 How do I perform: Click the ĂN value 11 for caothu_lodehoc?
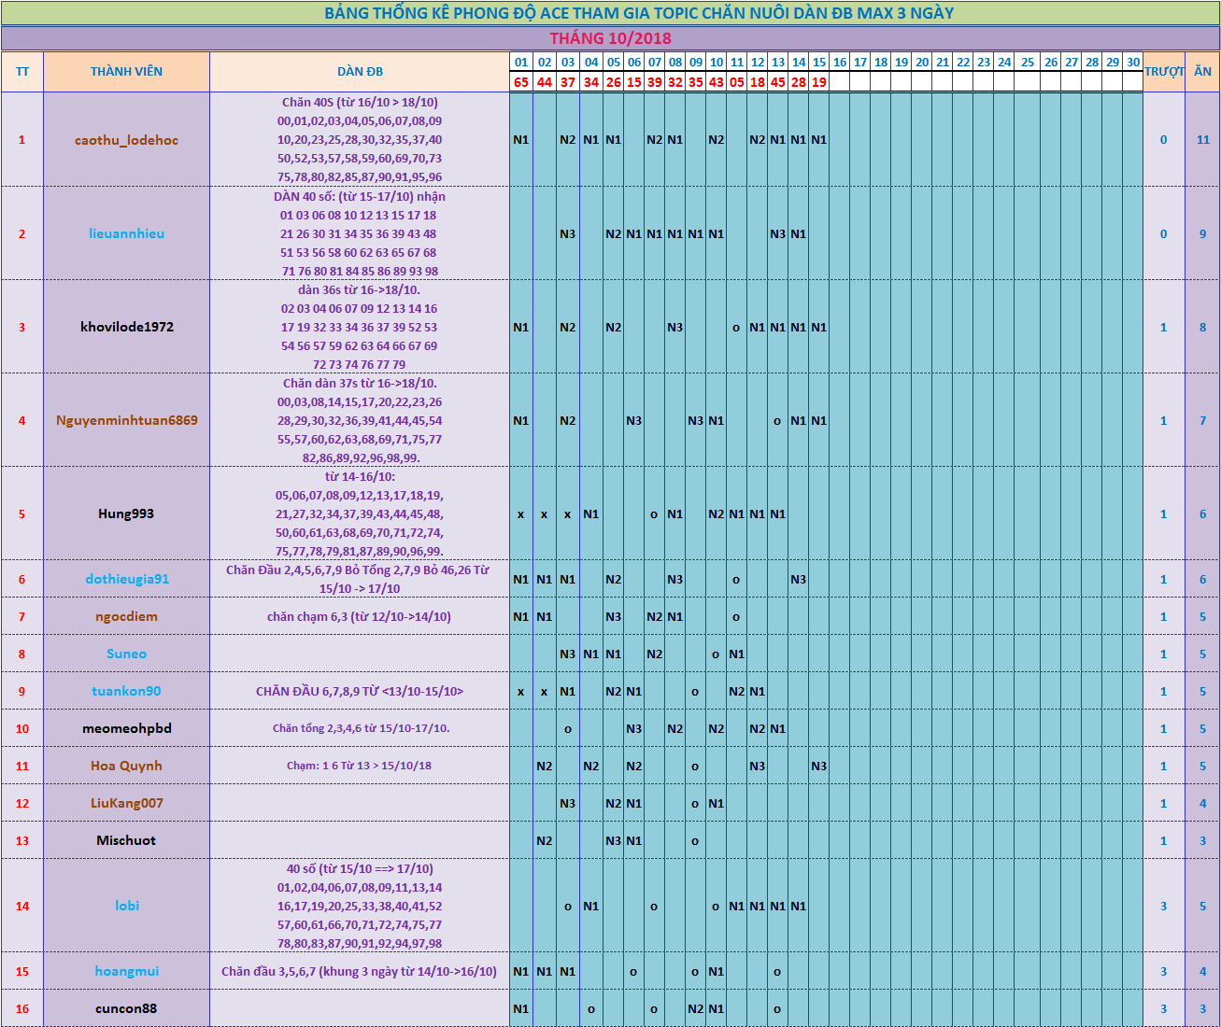point(1202,140)
